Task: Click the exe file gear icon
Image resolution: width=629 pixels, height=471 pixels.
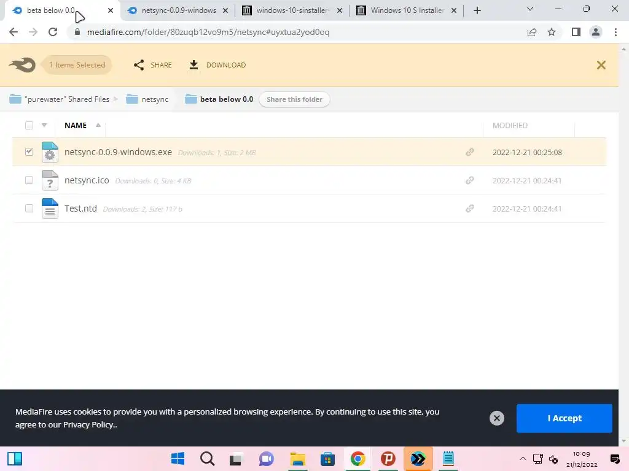Action: pos(50,152)
